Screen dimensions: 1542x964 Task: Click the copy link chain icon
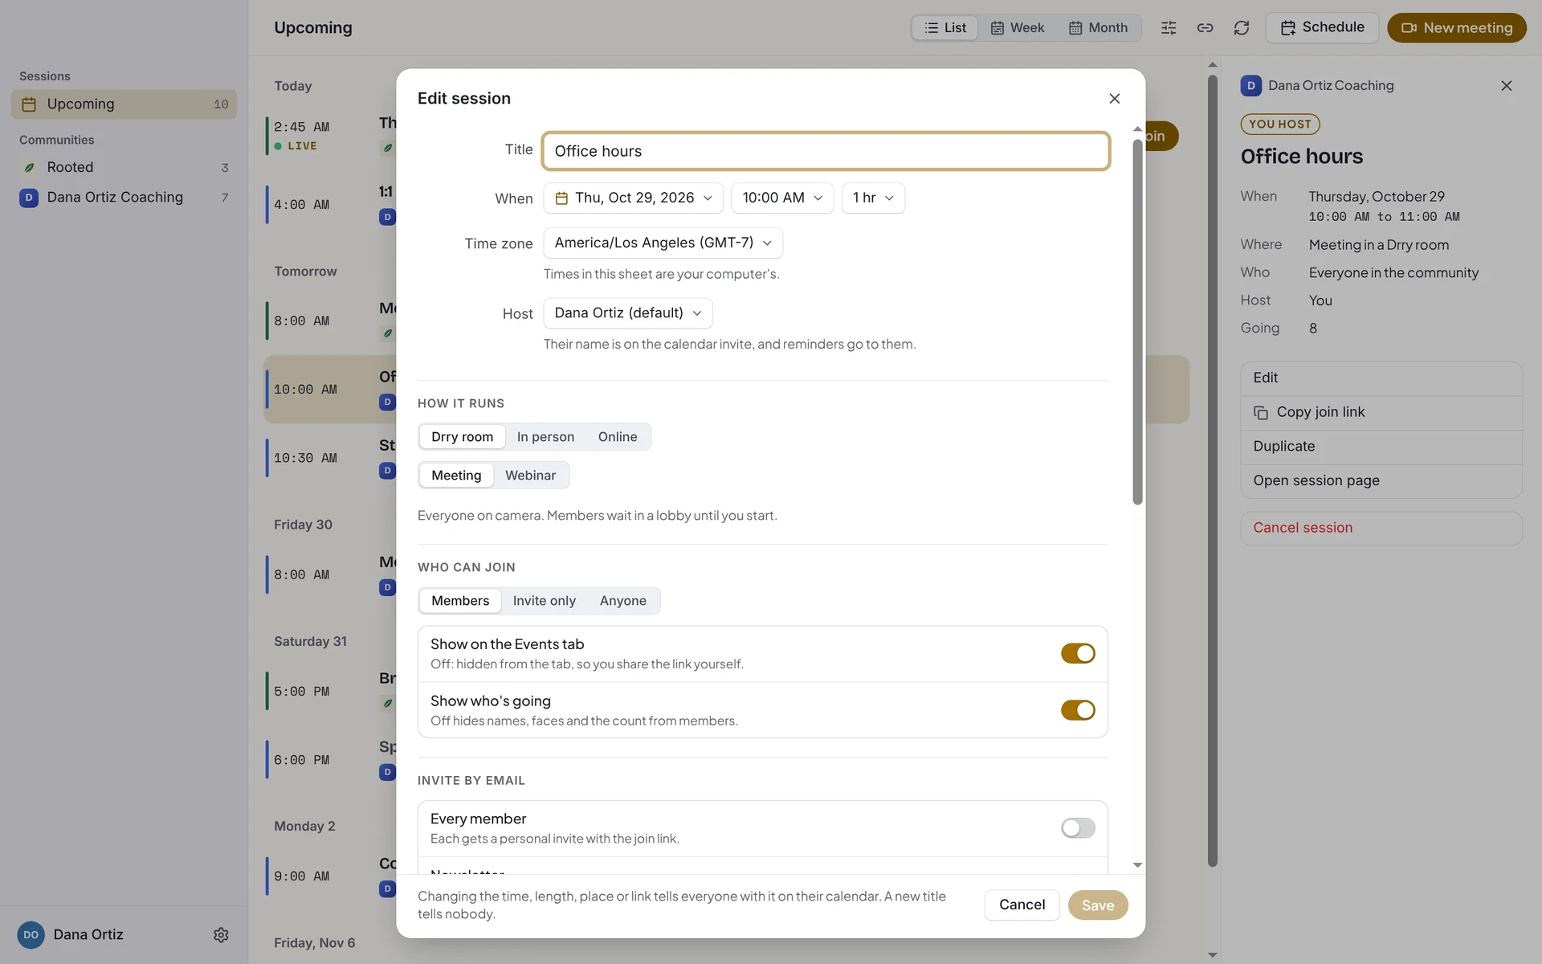tap(1205, 28)
